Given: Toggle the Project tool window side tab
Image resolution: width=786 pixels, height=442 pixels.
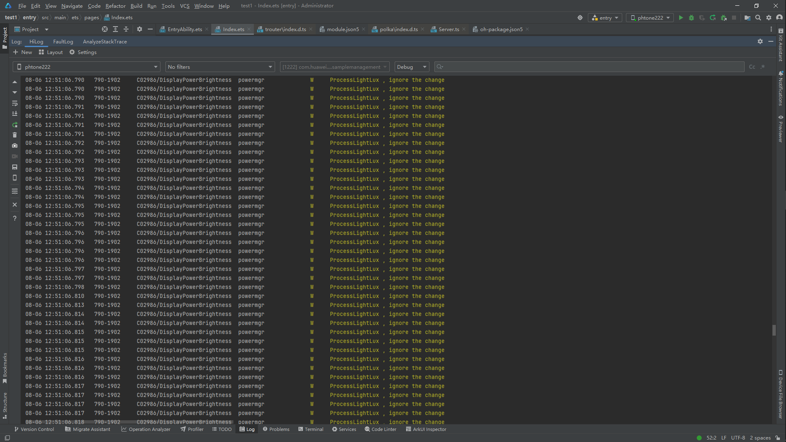Looking at the screenshot, I should click(5, 38).
